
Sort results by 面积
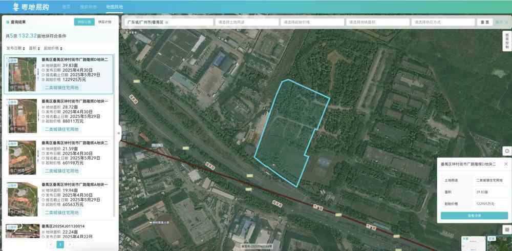[x=34, y=48]
